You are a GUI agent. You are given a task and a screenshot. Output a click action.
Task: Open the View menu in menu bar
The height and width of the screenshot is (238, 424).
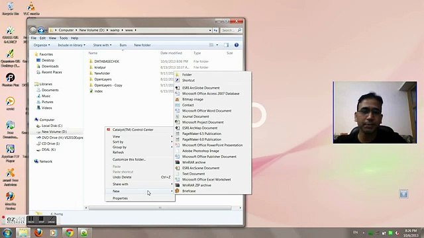pyautogui.click(x=52, y=38)
